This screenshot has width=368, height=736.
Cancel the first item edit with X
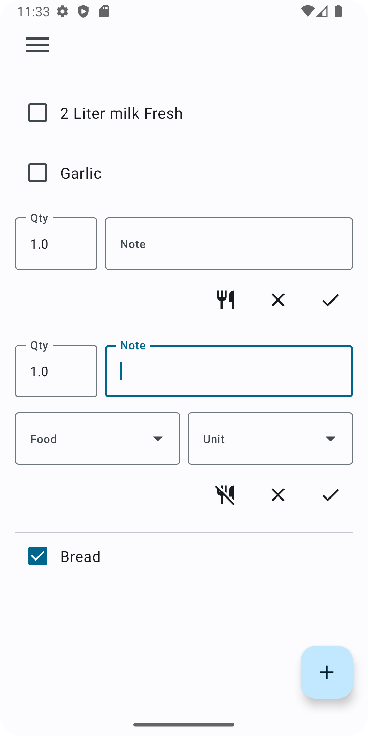click(278, 300)
